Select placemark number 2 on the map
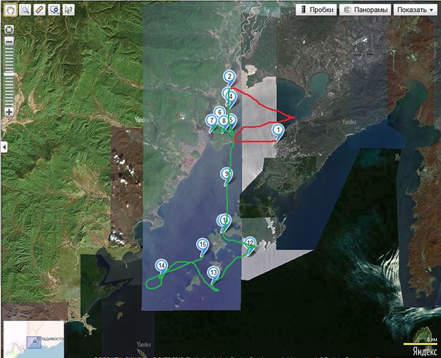The height and width of the screenshot is (358, 441). pyautogui.click(x=229, y=77)
